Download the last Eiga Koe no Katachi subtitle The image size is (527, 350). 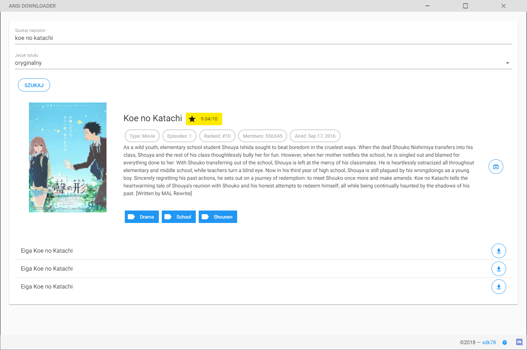click(x=498, y=287)
